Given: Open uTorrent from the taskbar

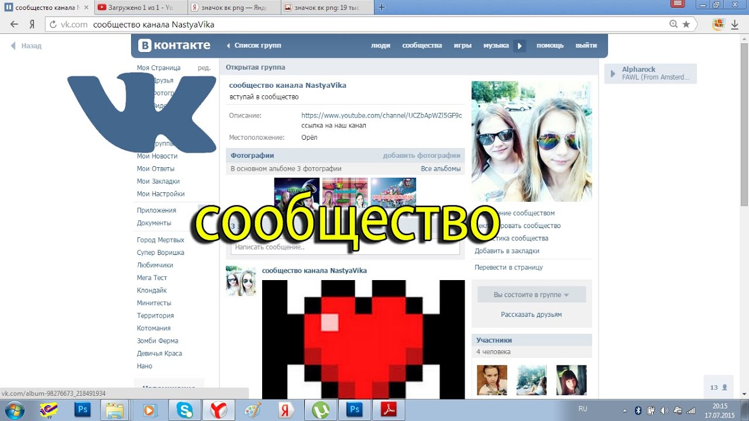Looking at the screenshot, I should (320, 410).
